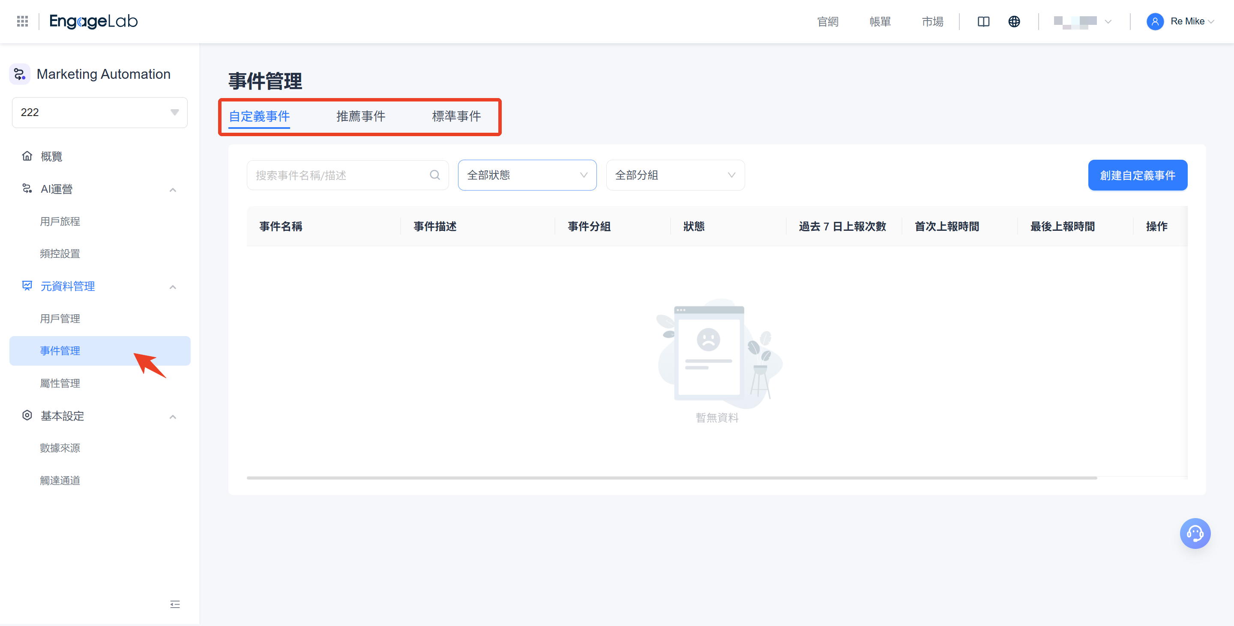
Task: Open the documentation book icon
Action: point(983,21)
